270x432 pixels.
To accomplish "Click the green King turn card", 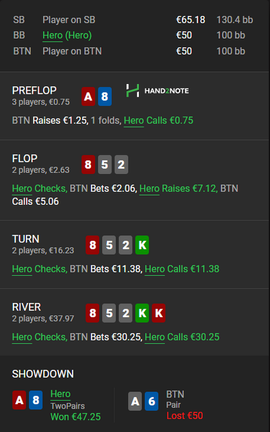I will pos(142,245).
